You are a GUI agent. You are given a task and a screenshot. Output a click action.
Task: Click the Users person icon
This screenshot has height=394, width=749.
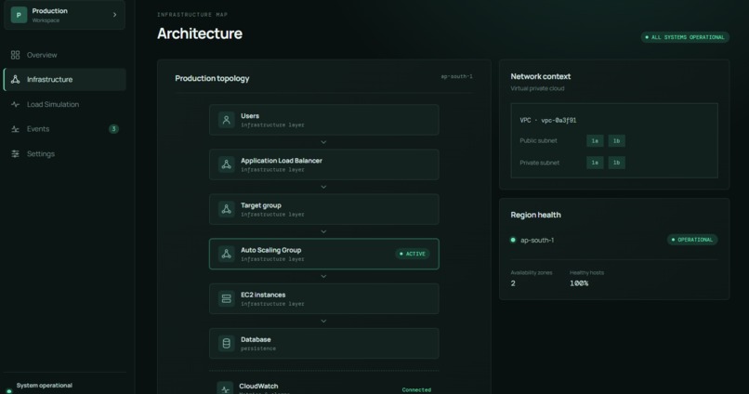pos(227,120)
